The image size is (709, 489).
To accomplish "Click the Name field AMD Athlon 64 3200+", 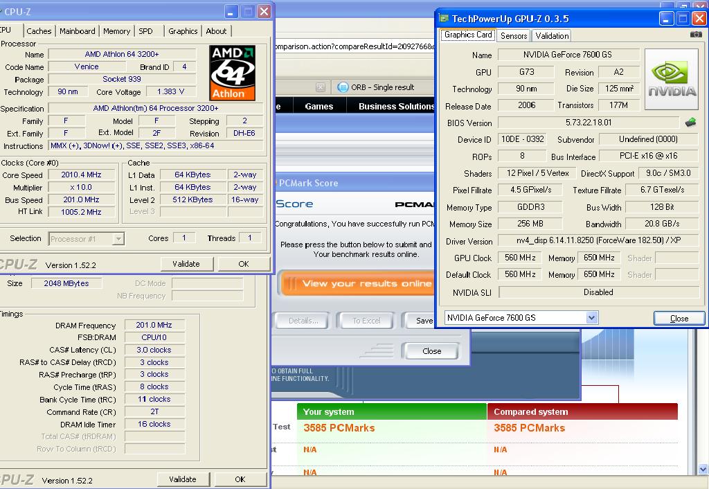I will (x=122, y=54).
